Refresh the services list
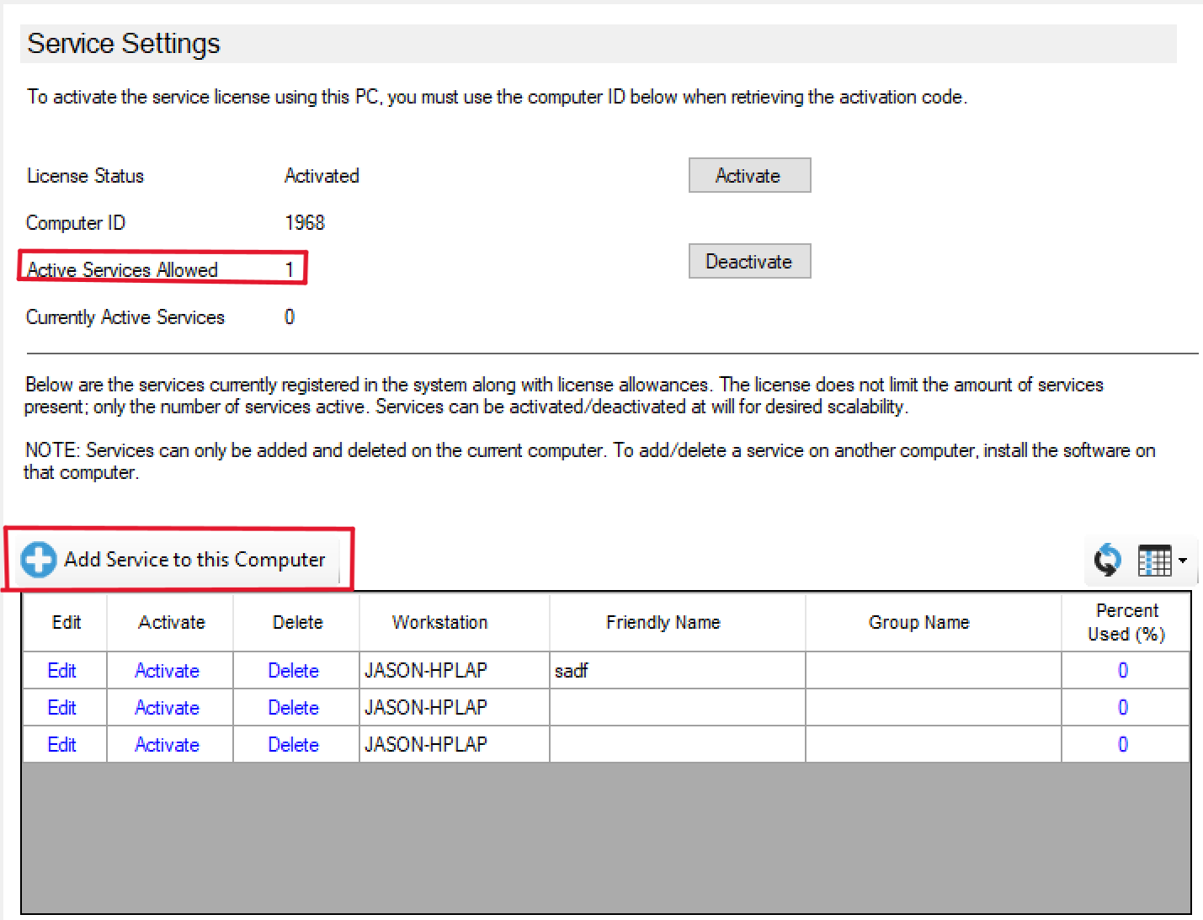The width and height of the screenshot is (1203, 920). [1107, 560]
